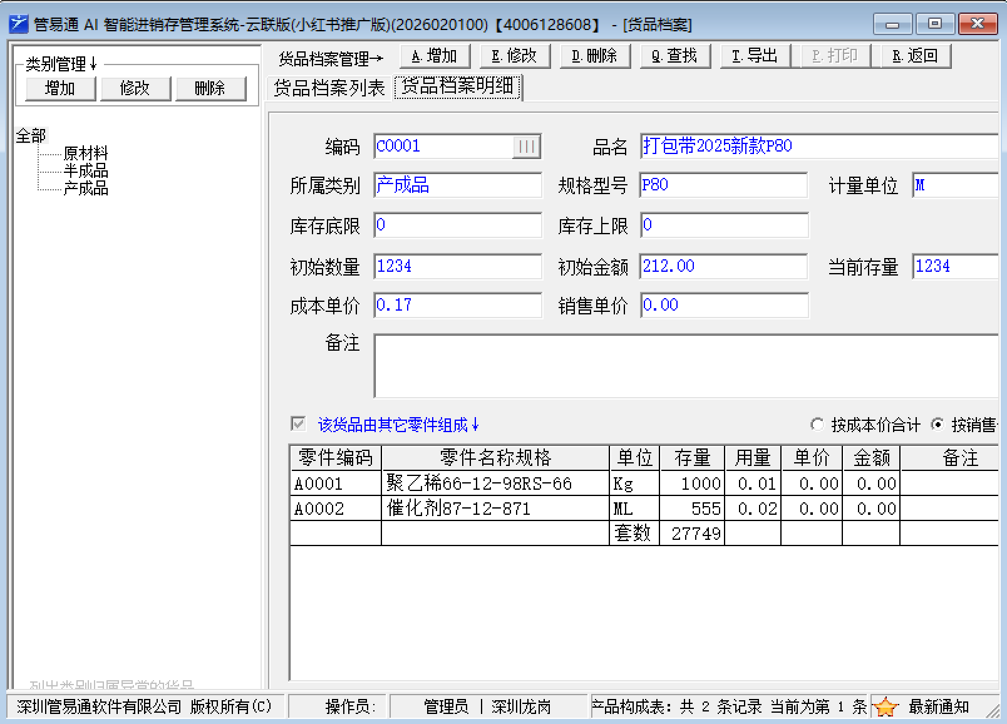The height and width of the screenshot is (724, 1007).
Task: Toggle the 该货品由其它零件组成 checkbox
Action: (x=298, y=424)
